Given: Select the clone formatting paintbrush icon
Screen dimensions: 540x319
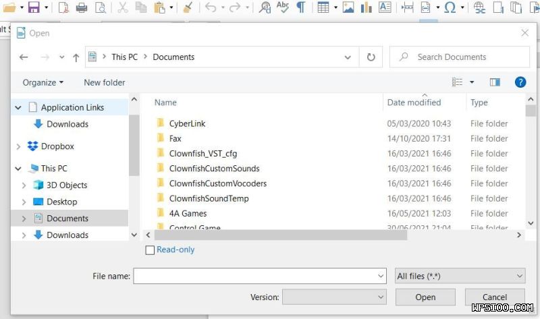Looking at the screenshot, I should (x=188, y=8).
